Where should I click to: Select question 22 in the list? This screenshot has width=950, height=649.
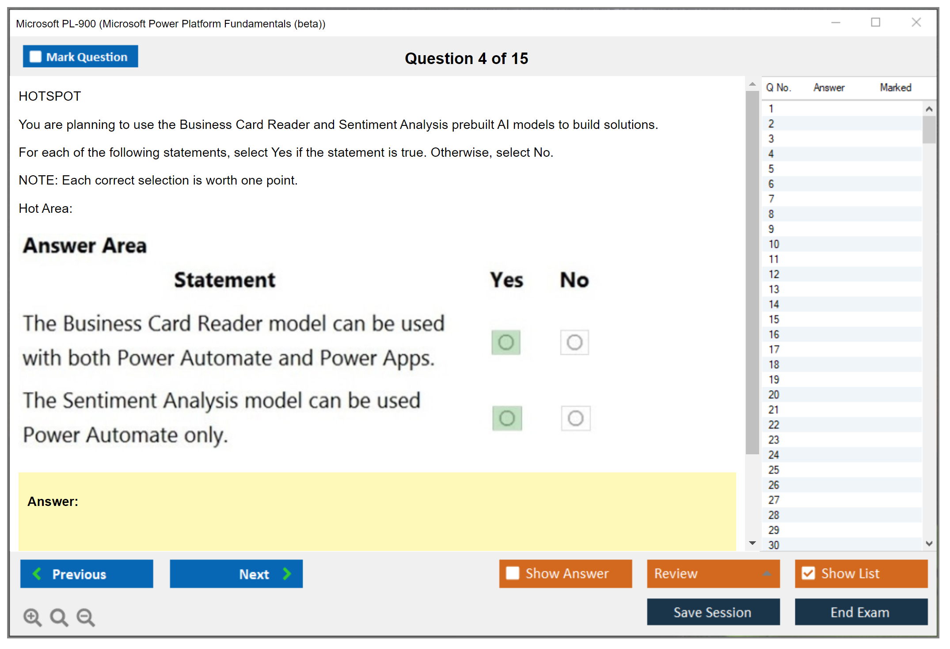[x=774, y=425]
